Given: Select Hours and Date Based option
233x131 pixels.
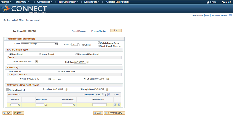Looking at the screenshot, I should click(x=76, y=54).
